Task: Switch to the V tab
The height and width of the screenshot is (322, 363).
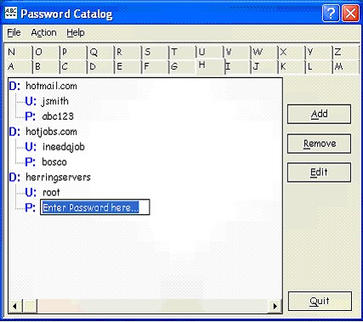Action: (236, 52)
